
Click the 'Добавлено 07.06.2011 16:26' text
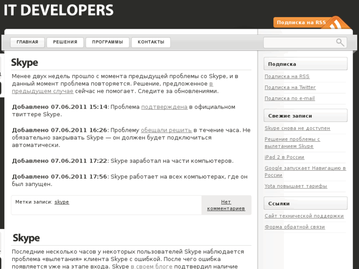(60, 130)
